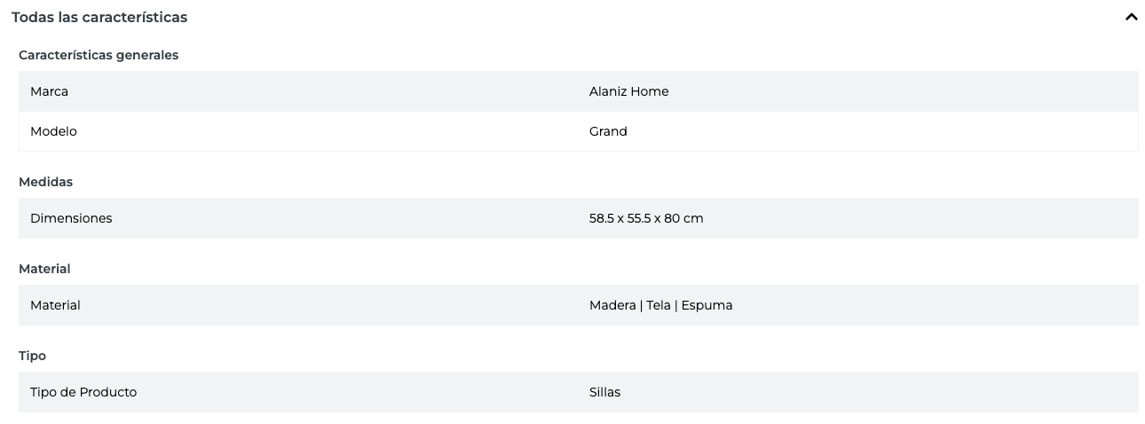The image size is (1145, 424).
Task: Click the Dimensiones row label
Action: point(71,218)
